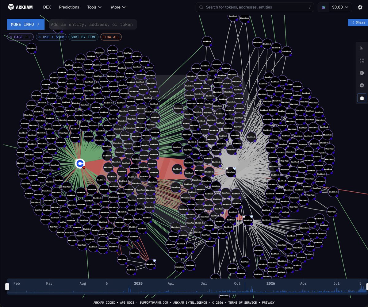Open the BASE chain selector arrow
This screenshot has width=368, height=307.
[30, 37]
